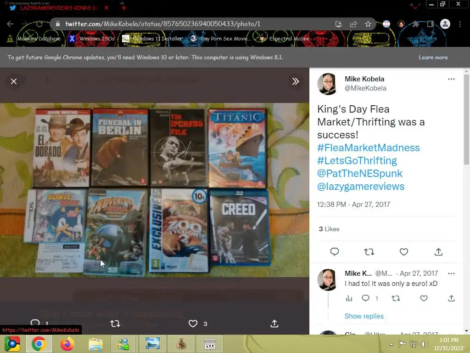Open the Windows ISOs bookmark
This screenshot has width=470, height=353.
(x=92, y=39)
